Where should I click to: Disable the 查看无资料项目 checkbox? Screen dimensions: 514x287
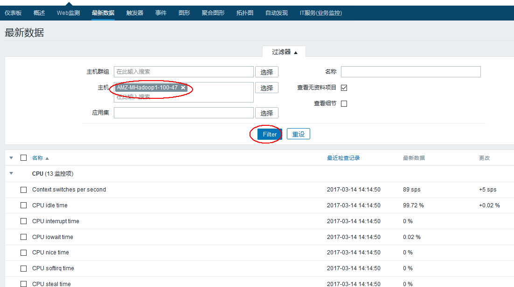click(x=344, y=88)
